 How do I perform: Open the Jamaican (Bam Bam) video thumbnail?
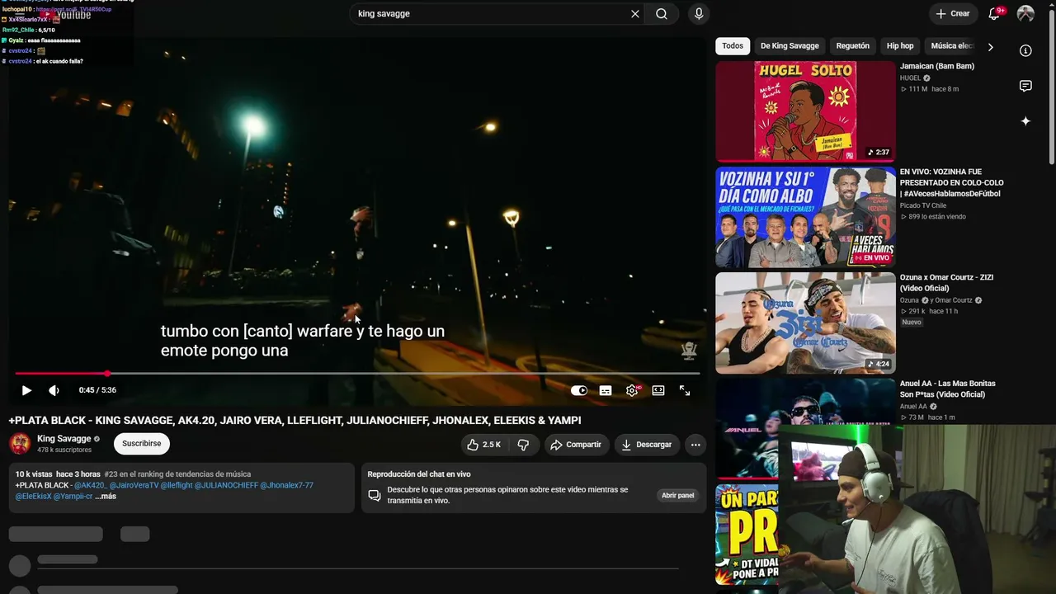[x=805, y=111]
